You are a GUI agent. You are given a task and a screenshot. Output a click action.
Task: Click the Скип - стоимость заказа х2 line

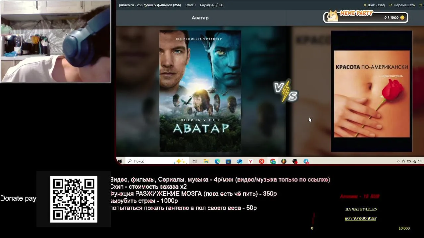[x=148, y=187]
